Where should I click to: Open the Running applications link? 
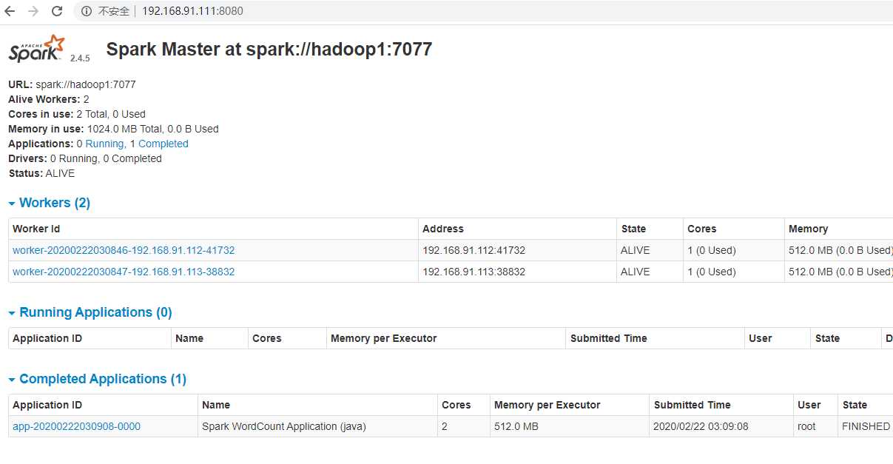[x=104, y=144]
